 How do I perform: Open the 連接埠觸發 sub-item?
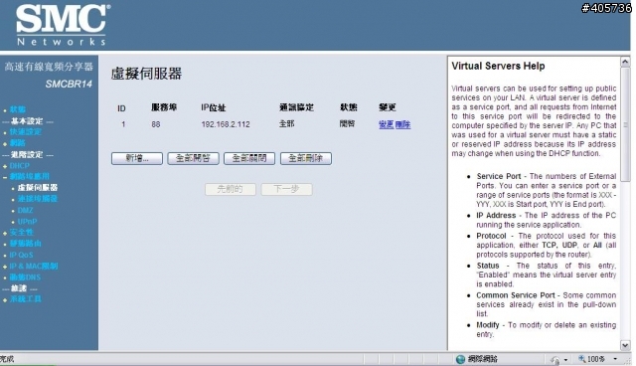pos(38,199)
